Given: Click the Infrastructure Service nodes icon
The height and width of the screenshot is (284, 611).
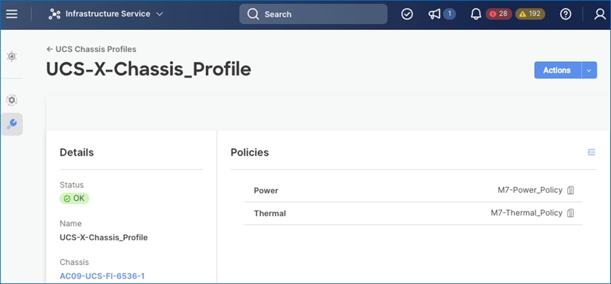Looking at the screenshot, I should 54,14.
